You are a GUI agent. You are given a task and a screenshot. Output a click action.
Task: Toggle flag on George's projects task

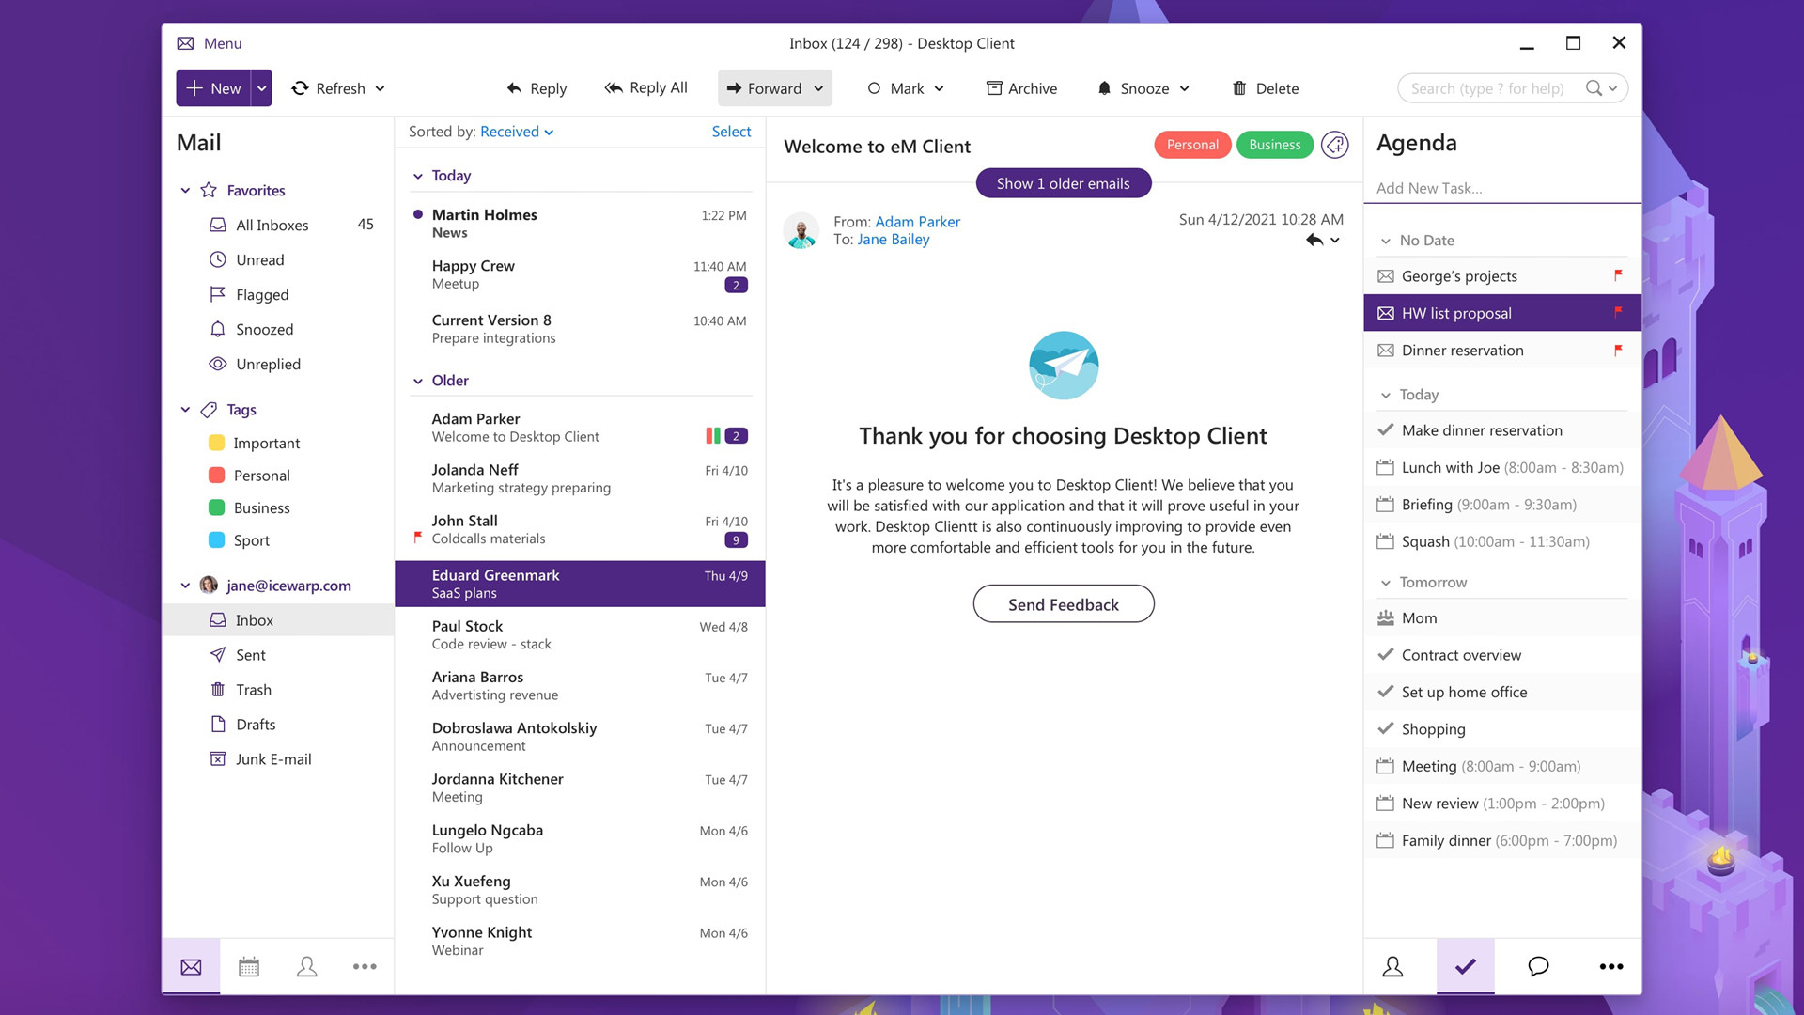[x=1618, y=275]
